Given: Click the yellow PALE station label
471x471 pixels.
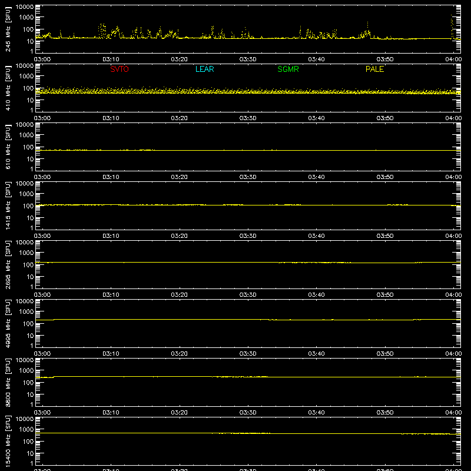Looking at the screenshot, I should point(374,69).
